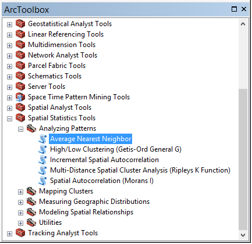Screen dimensions: 252x244
Task: Click the Incremental Spatial Autocorrelation script icon
Action: [x=42, y=160]
